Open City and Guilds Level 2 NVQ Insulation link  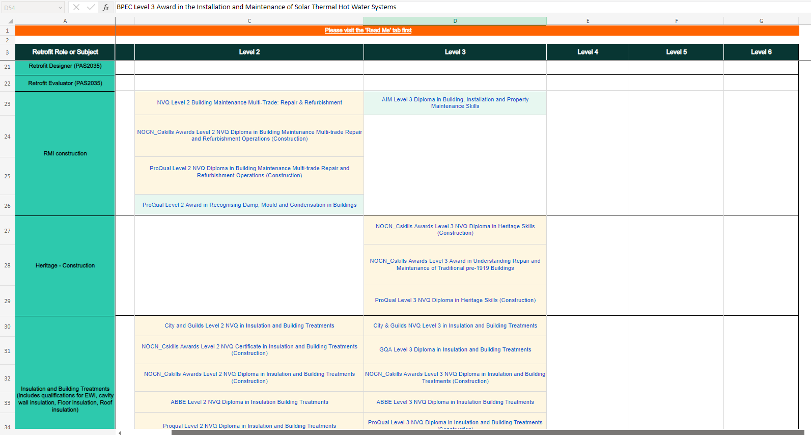[249, 326]
